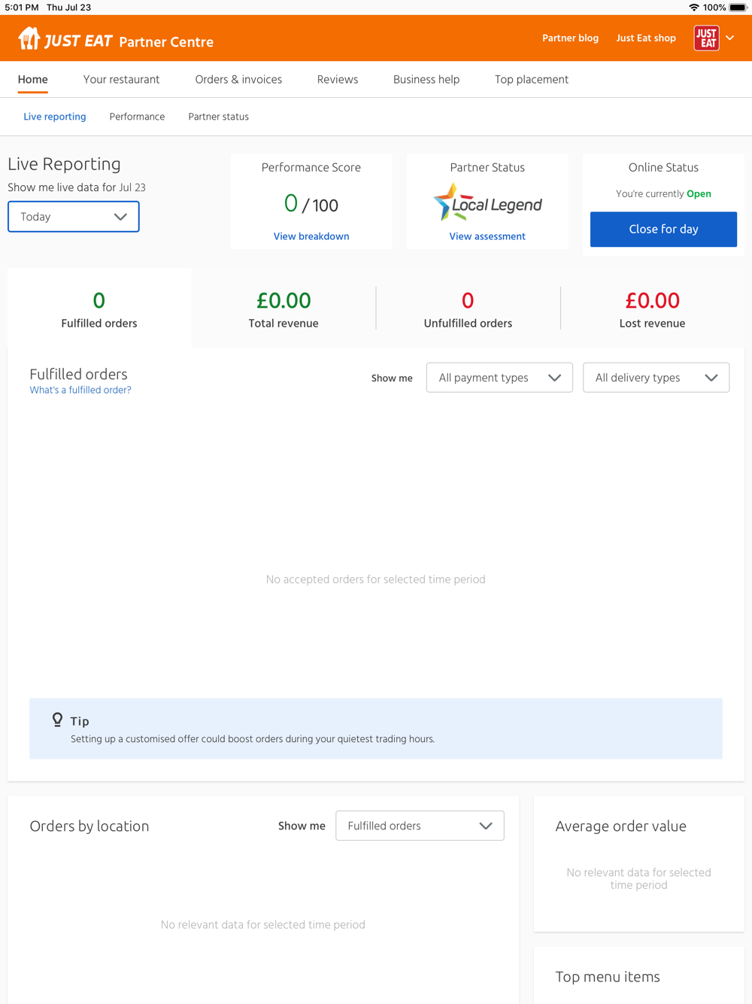
Task: Click the Close for day button
Action: point(663,230)
